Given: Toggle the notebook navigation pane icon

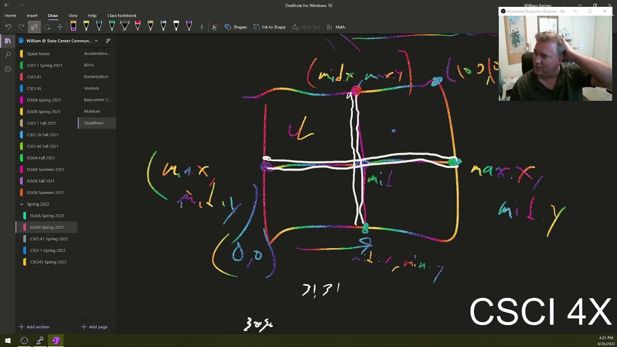Looking at the screenshot, I should coord(8,41).
